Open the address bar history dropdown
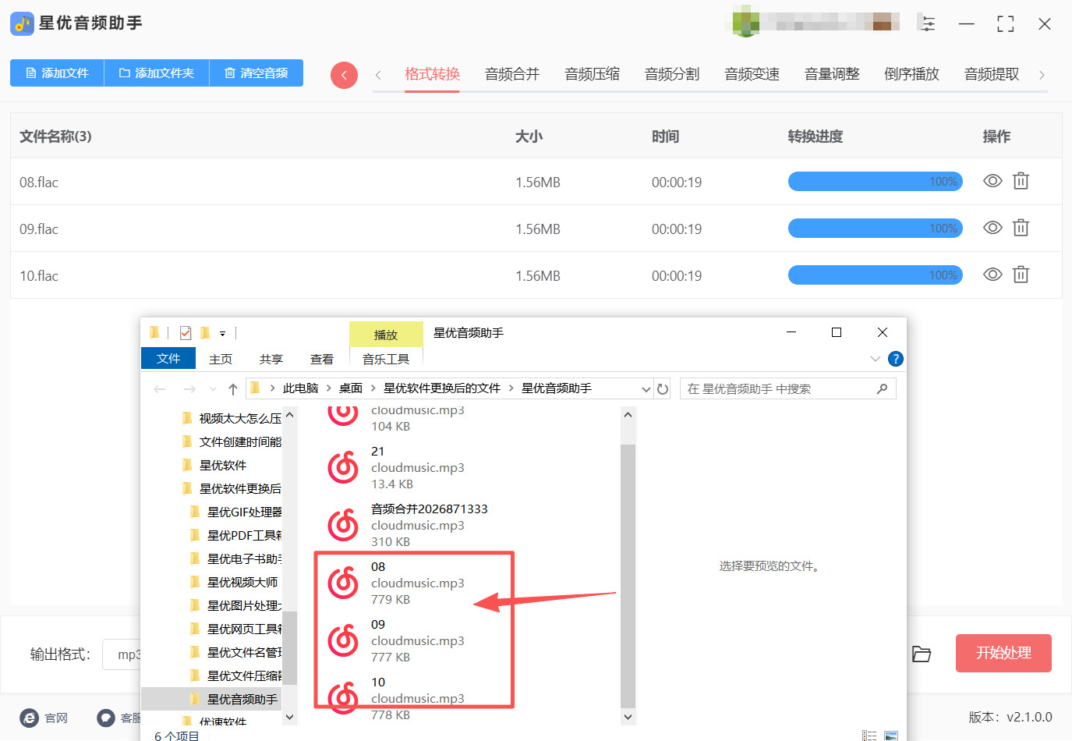 646,388
